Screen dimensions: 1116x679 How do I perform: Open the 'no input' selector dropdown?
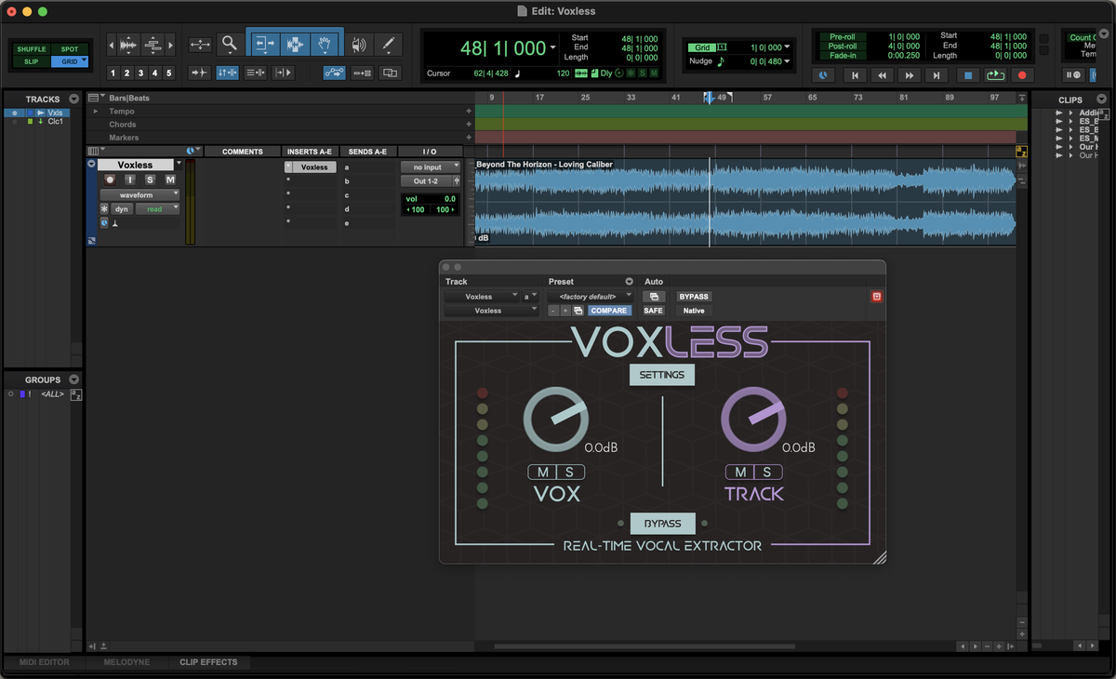click(x=431, y=167)
